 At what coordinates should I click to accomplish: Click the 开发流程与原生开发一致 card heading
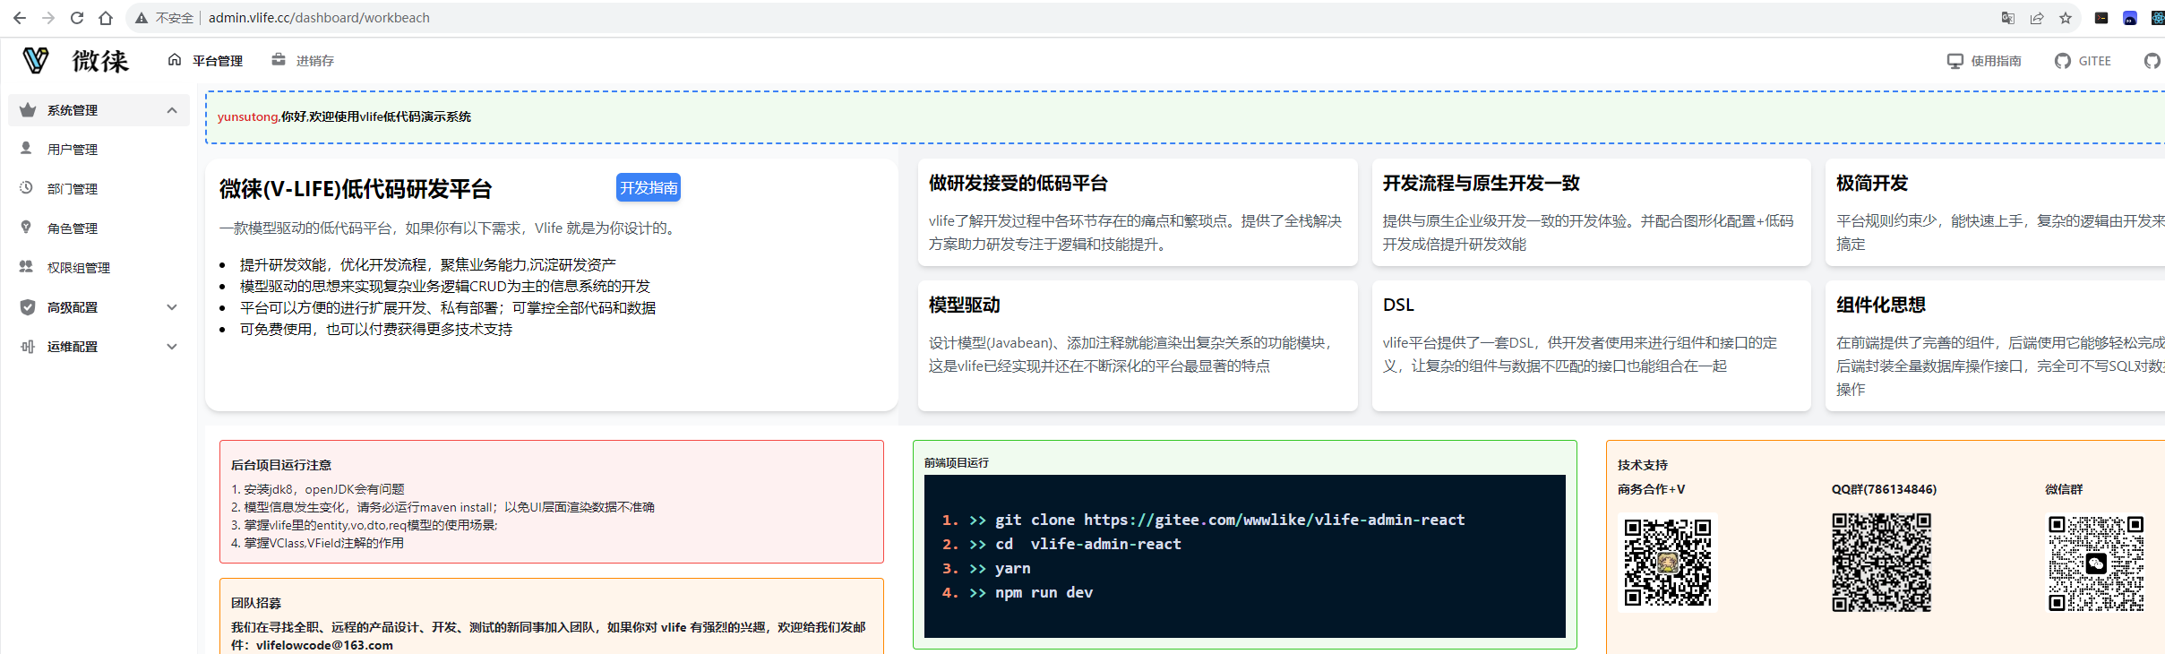pos(1481,184)
